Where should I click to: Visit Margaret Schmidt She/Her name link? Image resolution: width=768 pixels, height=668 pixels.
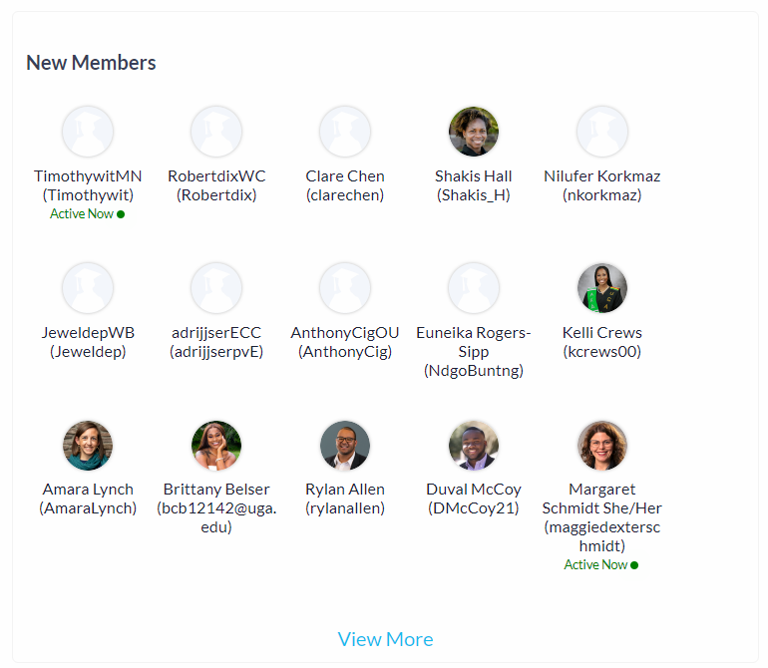coord(602,517)
